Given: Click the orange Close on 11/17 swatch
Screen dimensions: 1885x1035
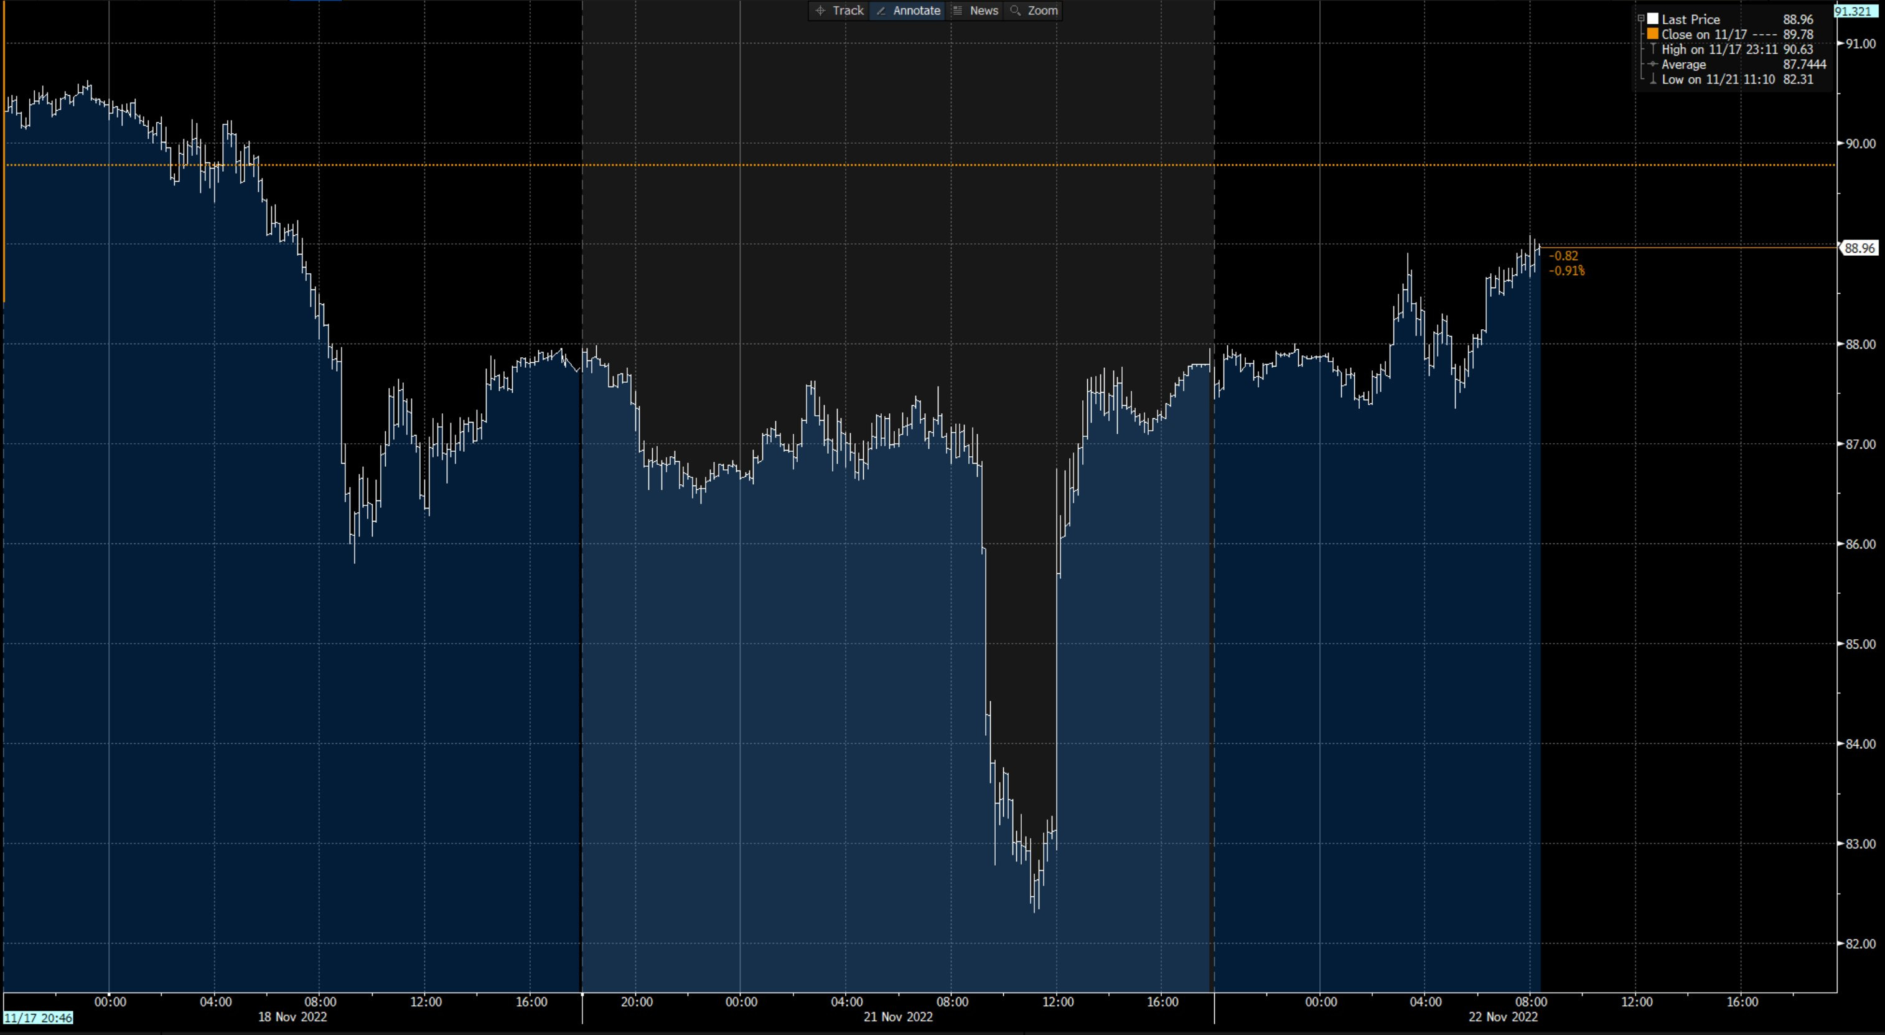Looking at the screenshot, I should click(1652, 34).
